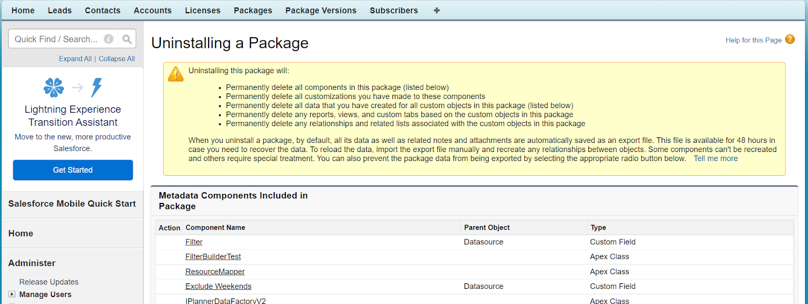Viewport: 808px width, 304px height.
Task: Click the Lightning bolt icon in sidebar
Action: pos(96,87)
